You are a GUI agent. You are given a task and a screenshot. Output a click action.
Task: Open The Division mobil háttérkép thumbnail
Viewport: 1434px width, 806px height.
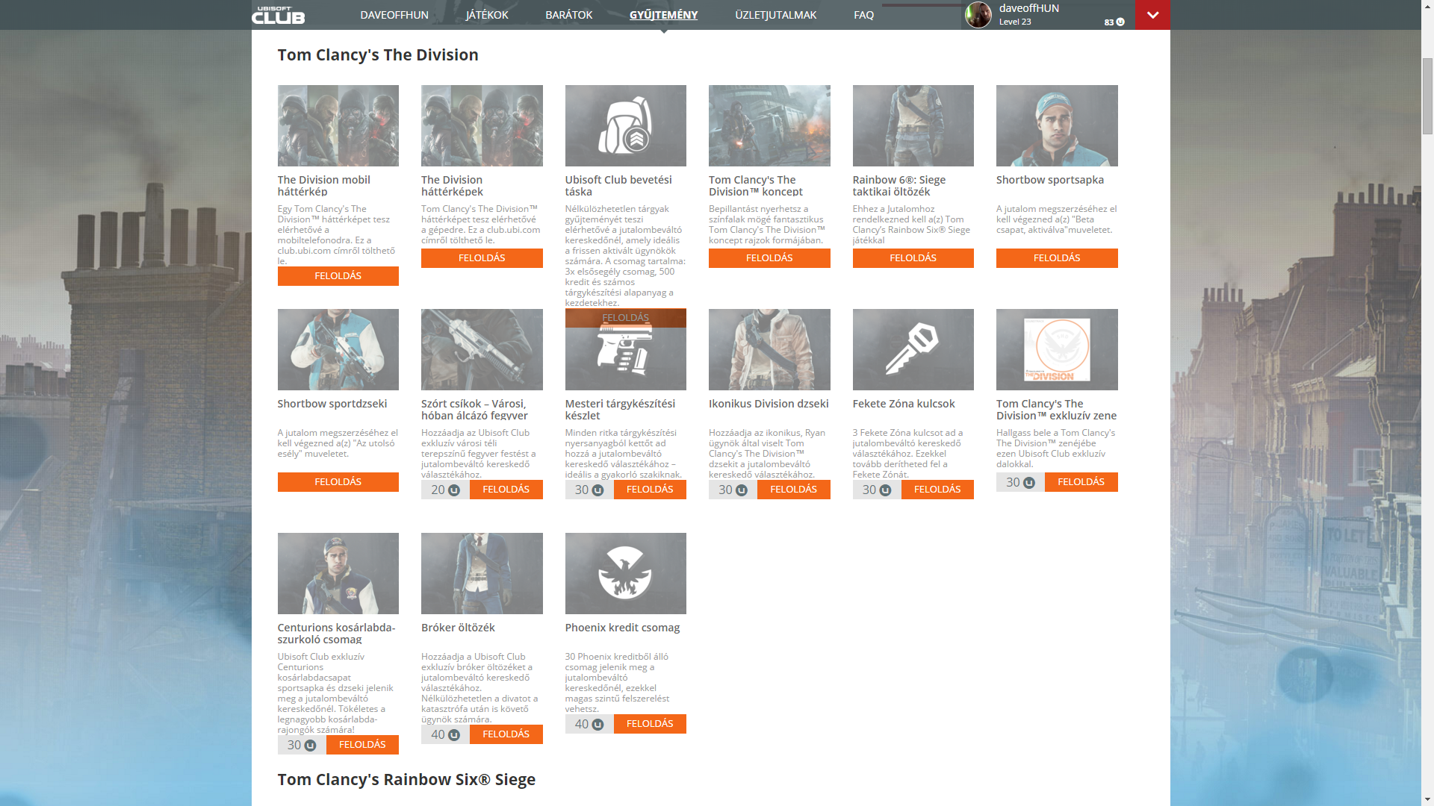pyautogui.click(x=338, y=125)
